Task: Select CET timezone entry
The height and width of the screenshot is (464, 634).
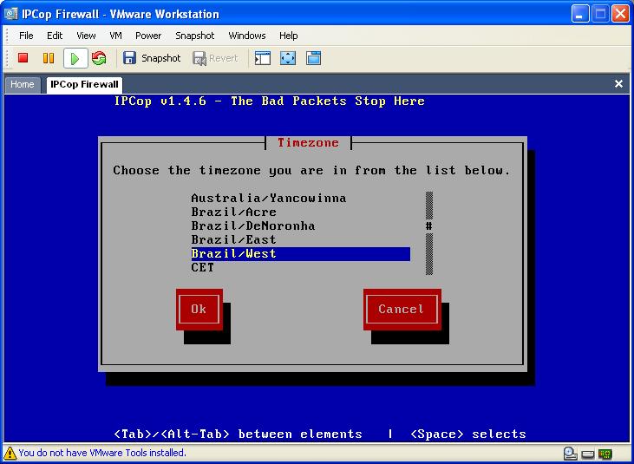Action: coord(301,268)
